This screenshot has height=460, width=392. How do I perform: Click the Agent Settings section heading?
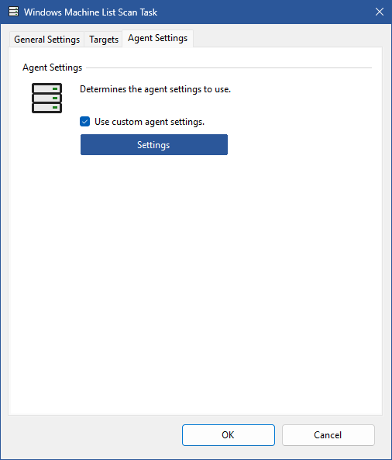tap(53, 67)
